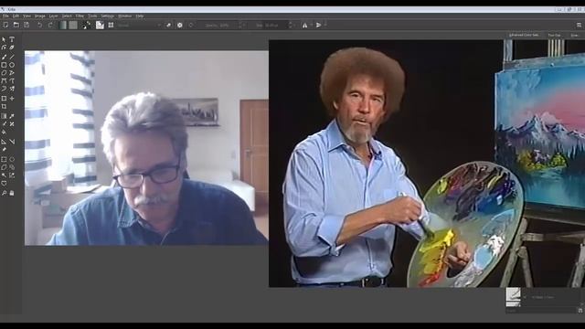Select the Rectangular Selection tool

[x=4, y=159]
